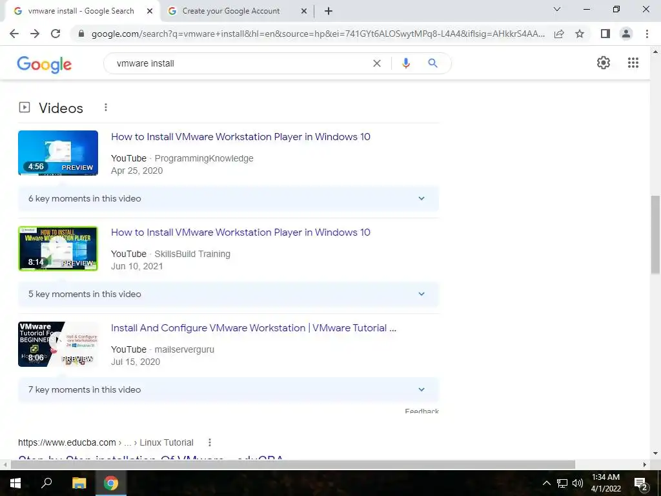Switch to the vmware install search tab
661x496 pixels.
pos(80,11)
